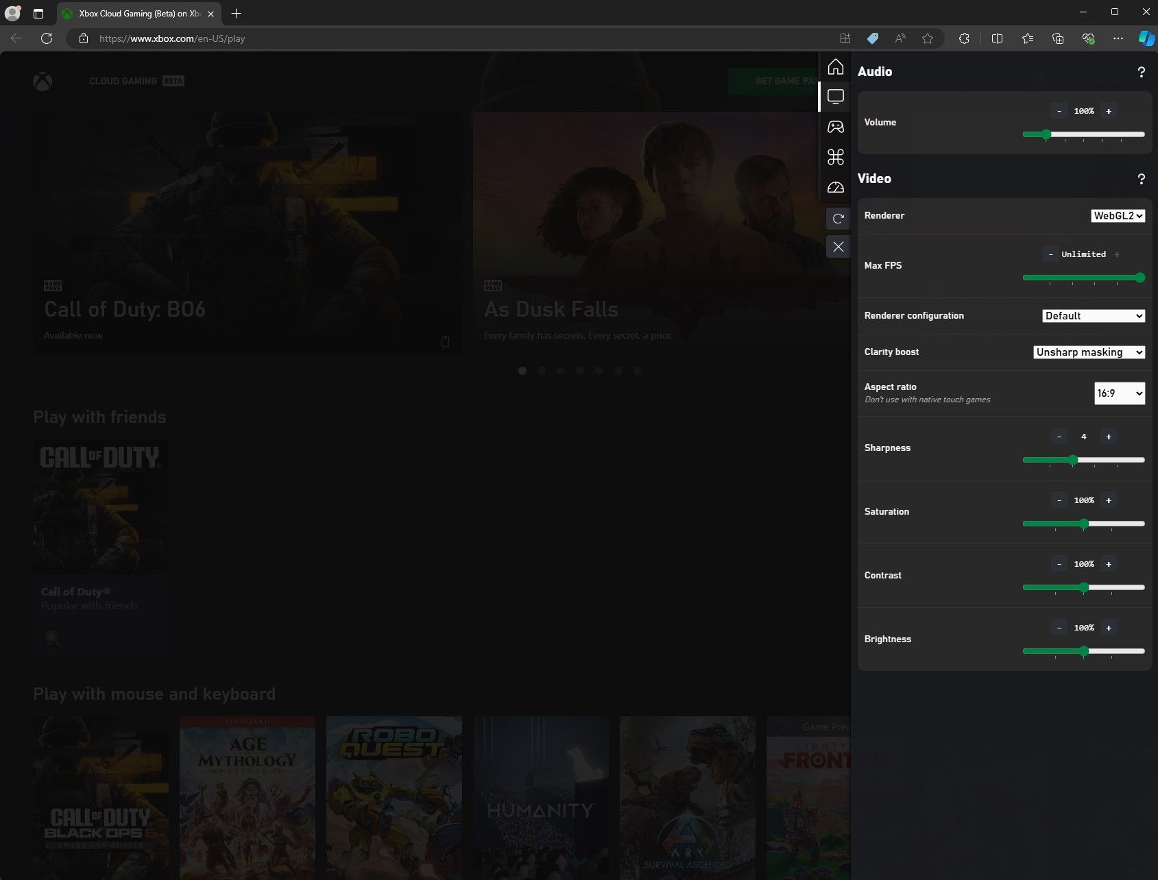Open the keyboard shortcuts command icon
1158x880 pixels.
click(835, 157)
